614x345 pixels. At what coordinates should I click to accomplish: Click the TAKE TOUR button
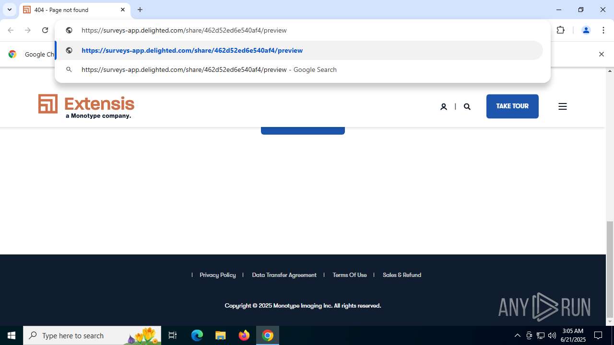pyautogui.click(x=512, y=106)
